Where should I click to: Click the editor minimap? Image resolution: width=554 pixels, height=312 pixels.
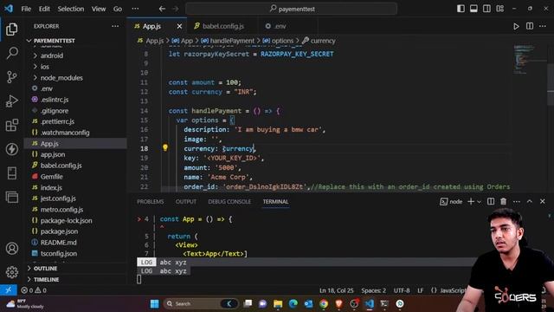(x=529, y=60)
